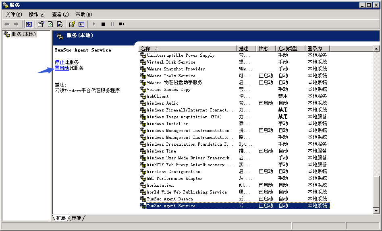The width and height of the screenshot is (382, 231).
Task: Click the Back arrow in toolbar
Action: coord(7,24)
